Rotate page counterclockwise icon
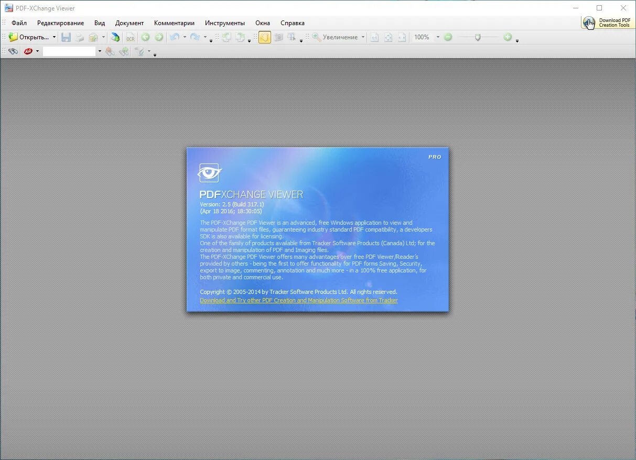The image size is (636, 460). pyautogui.click(x=227, y=37)
